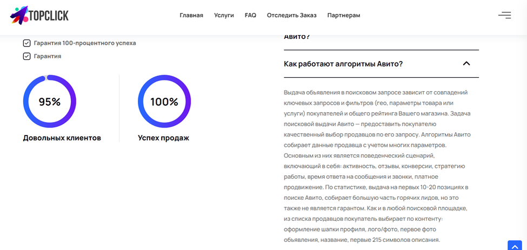Toggle the standalone Гарантия checkbox
This screenshot has width=527, height=250.
click(26, 56)
